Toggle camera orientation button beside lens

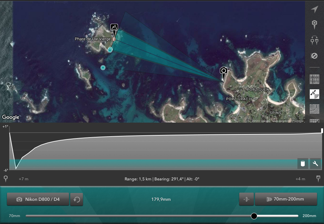coord(246,199)
